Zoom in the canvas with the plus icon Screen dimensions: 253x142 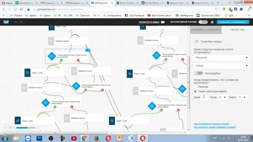coord(38,128)
